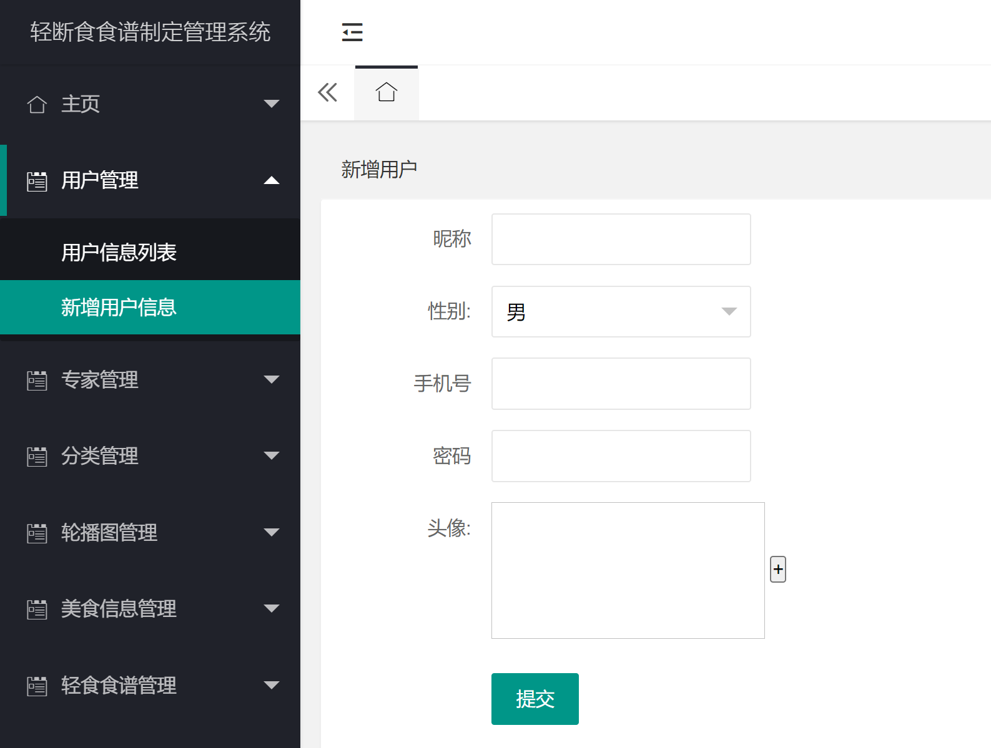991x748 pixels.
Task: Expand the 专家管理 menu arrow
Action: pos(272,379)
